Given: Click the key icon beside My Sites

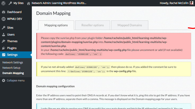Looking at the screenshot, I should (x=10, y=3).
